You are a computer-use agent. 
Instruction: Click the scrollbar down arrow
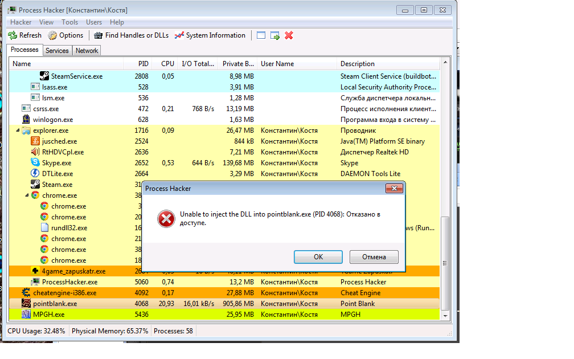pyautogui.click(x=445, y=316)
